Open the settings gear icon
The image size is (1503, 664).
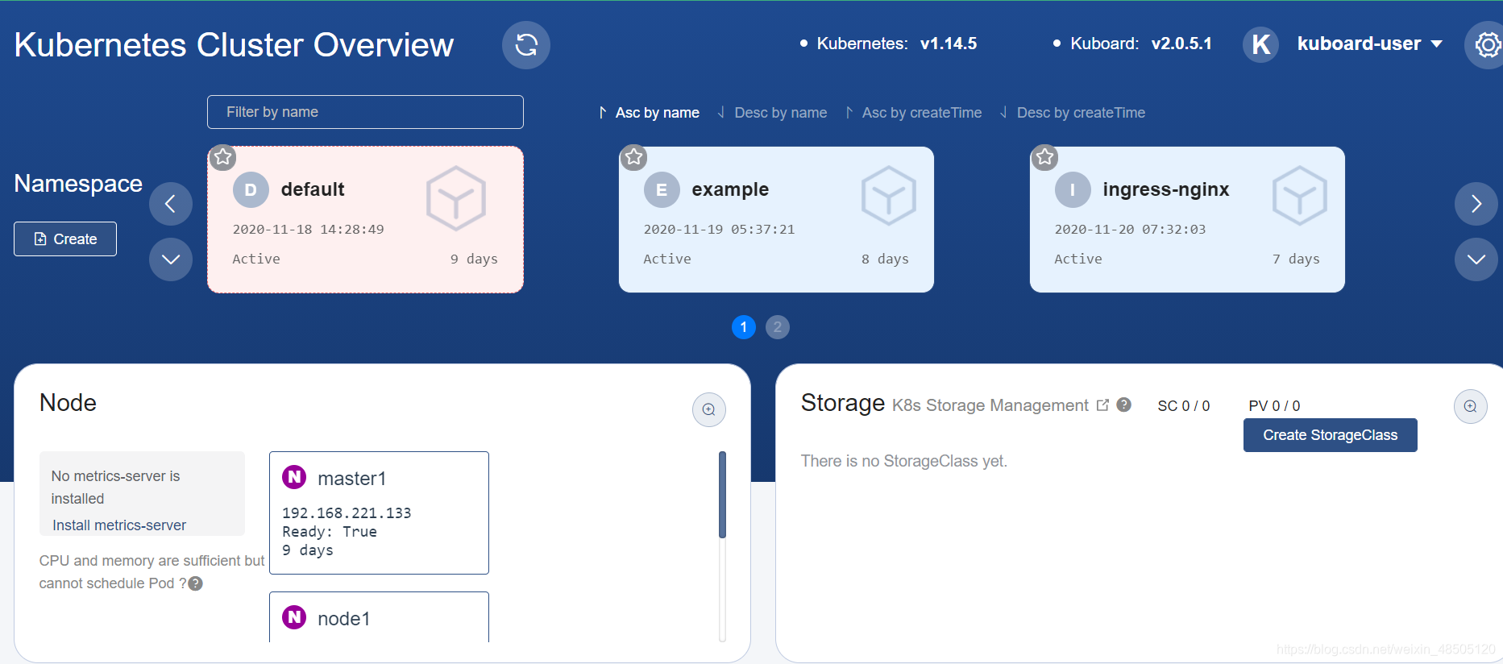pos(1487,45)
